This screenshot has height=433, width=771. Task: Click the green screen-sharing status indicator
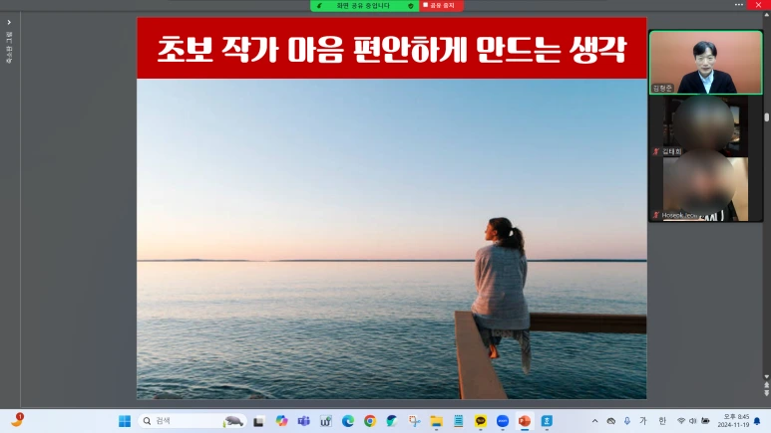click(364, 5)
